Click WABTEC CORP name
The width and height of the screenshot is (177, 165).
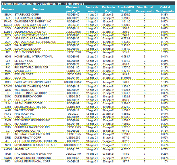click(24, 110)
